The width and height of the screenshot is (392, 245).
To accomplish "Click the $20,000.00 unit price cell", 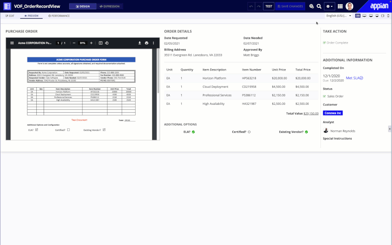I will [x=279, y=78].
